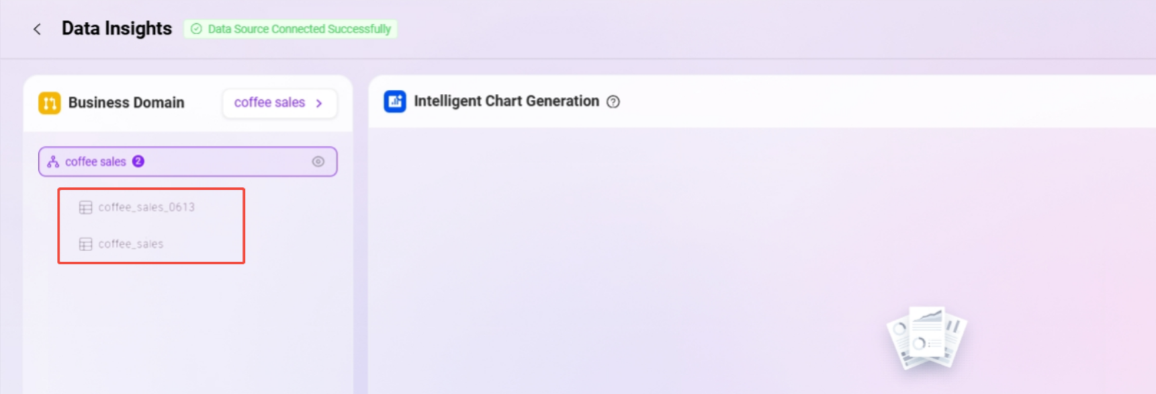Click the Intelligent Chart Generation heading

[506, 101]
